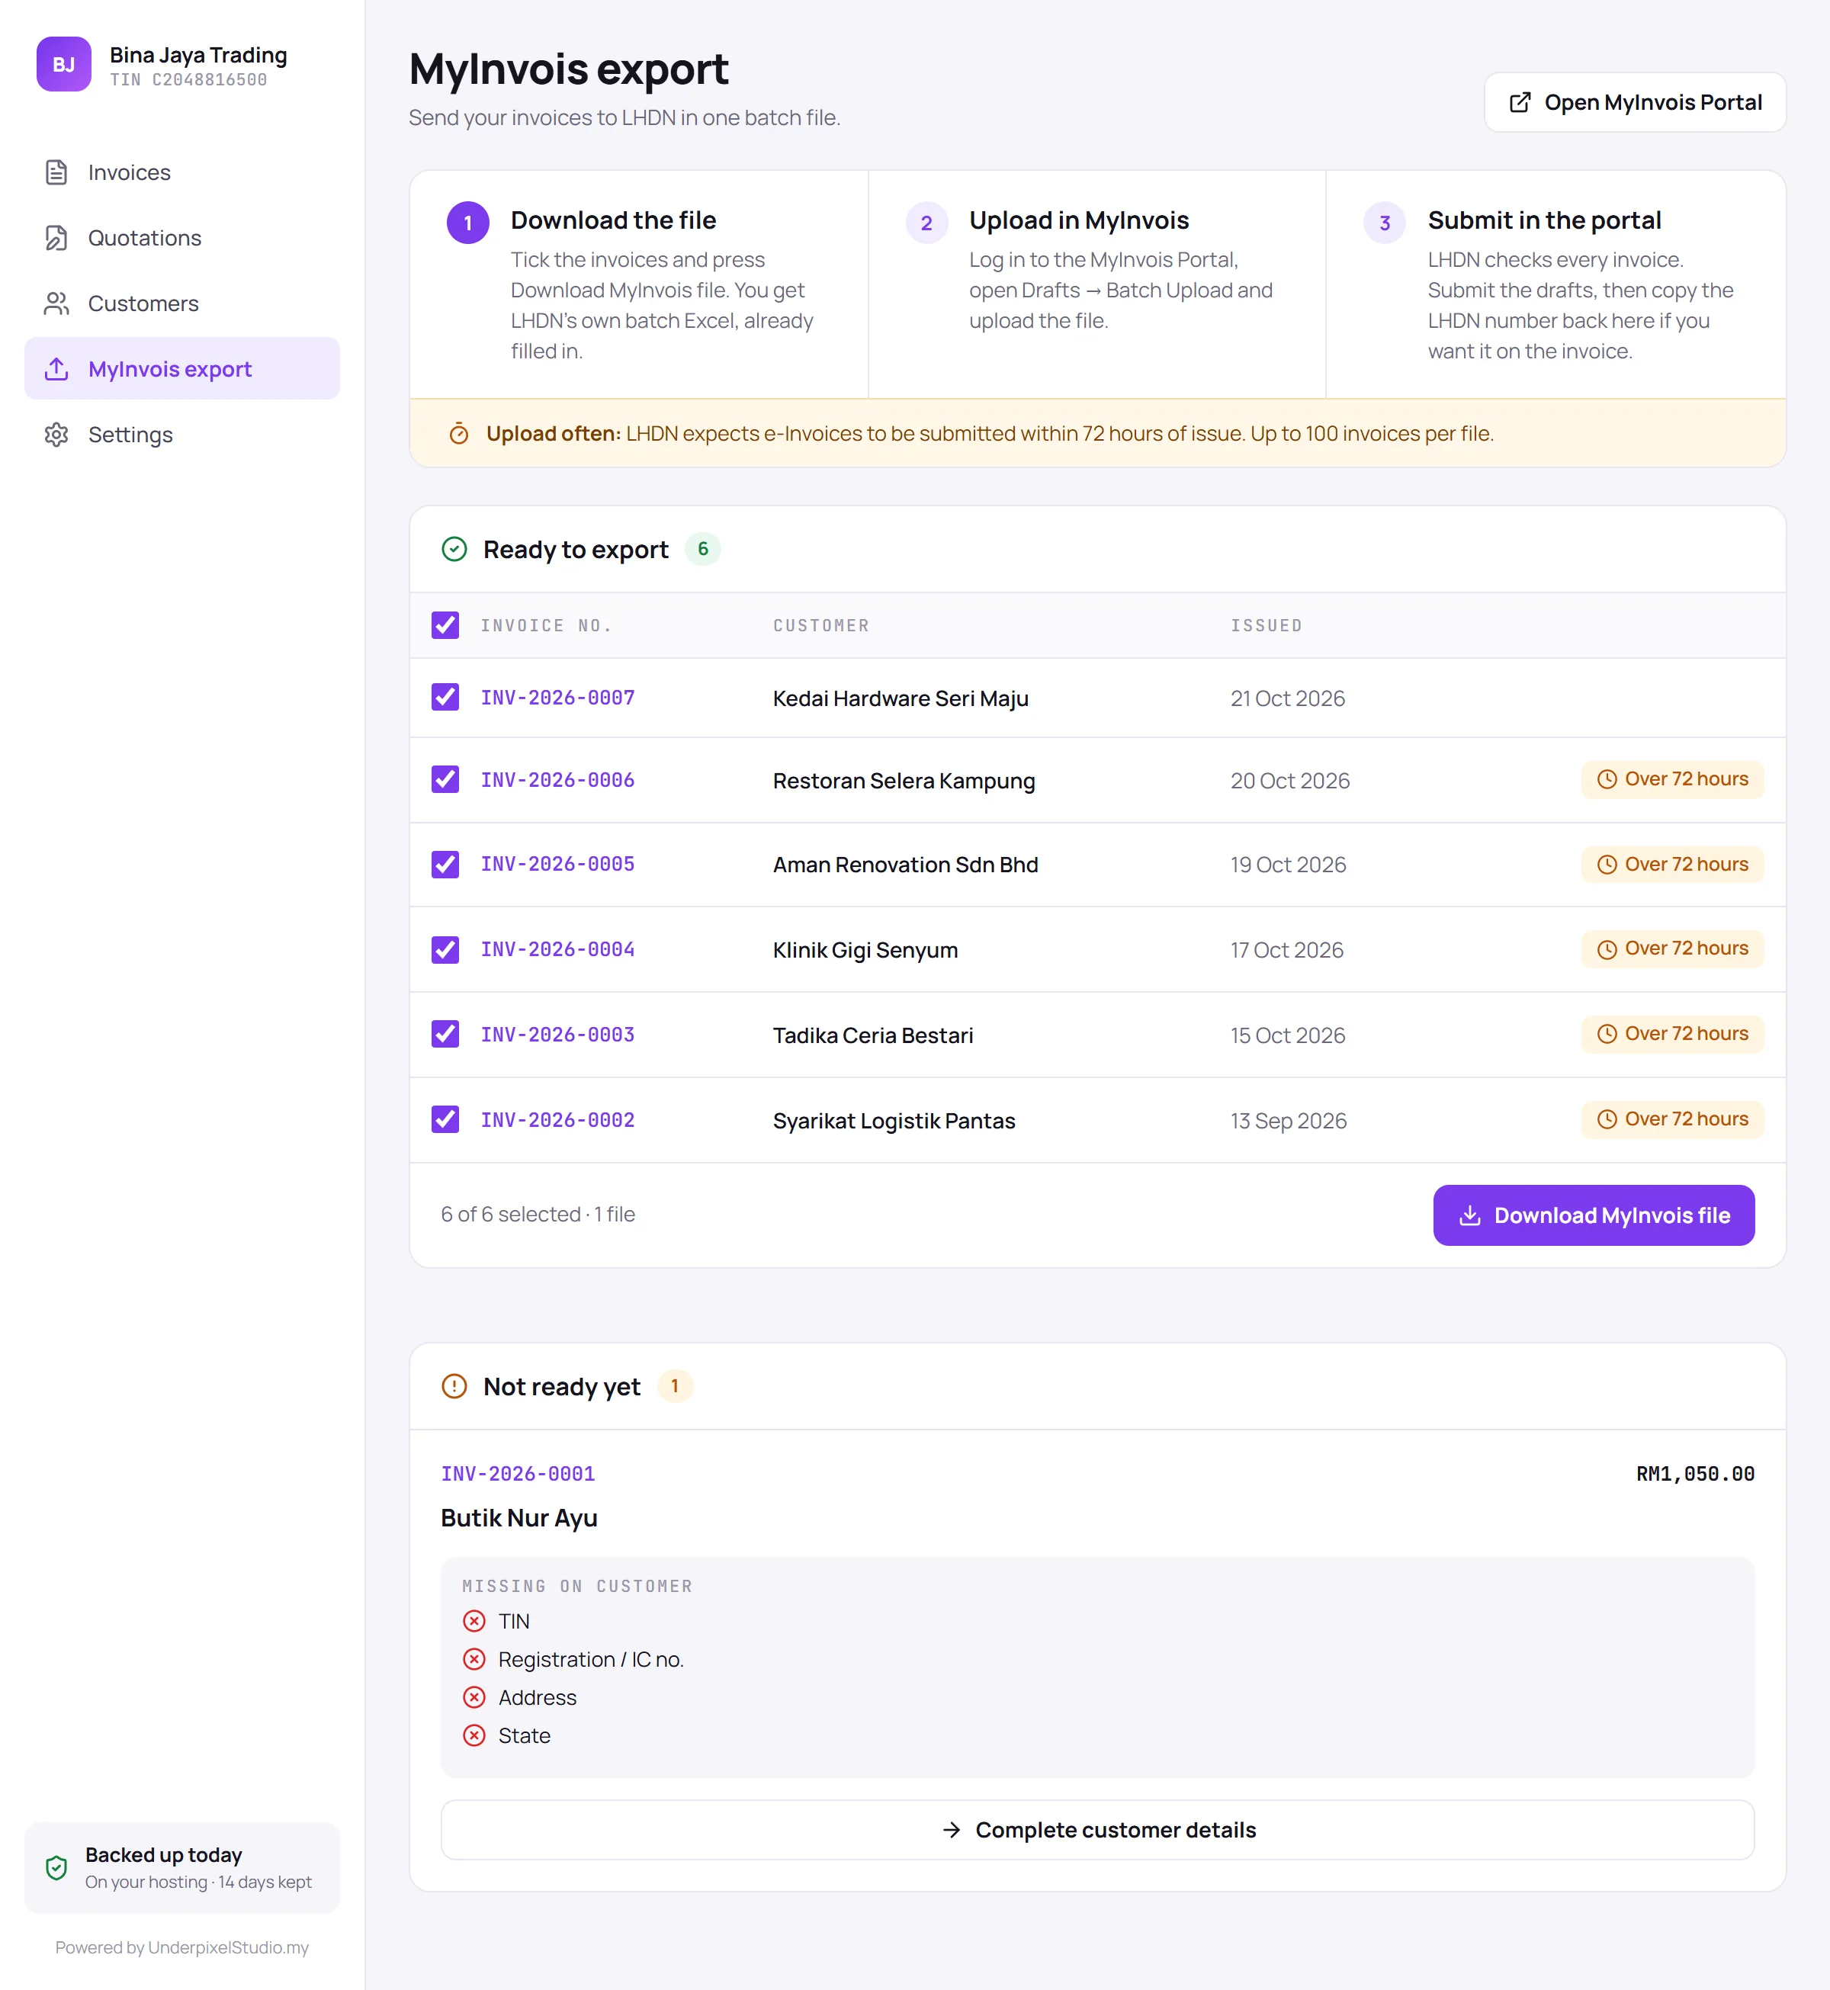
Task: Uncheck invoice INV-2026-0007 checkbox
Action: [x=445, y=697]
